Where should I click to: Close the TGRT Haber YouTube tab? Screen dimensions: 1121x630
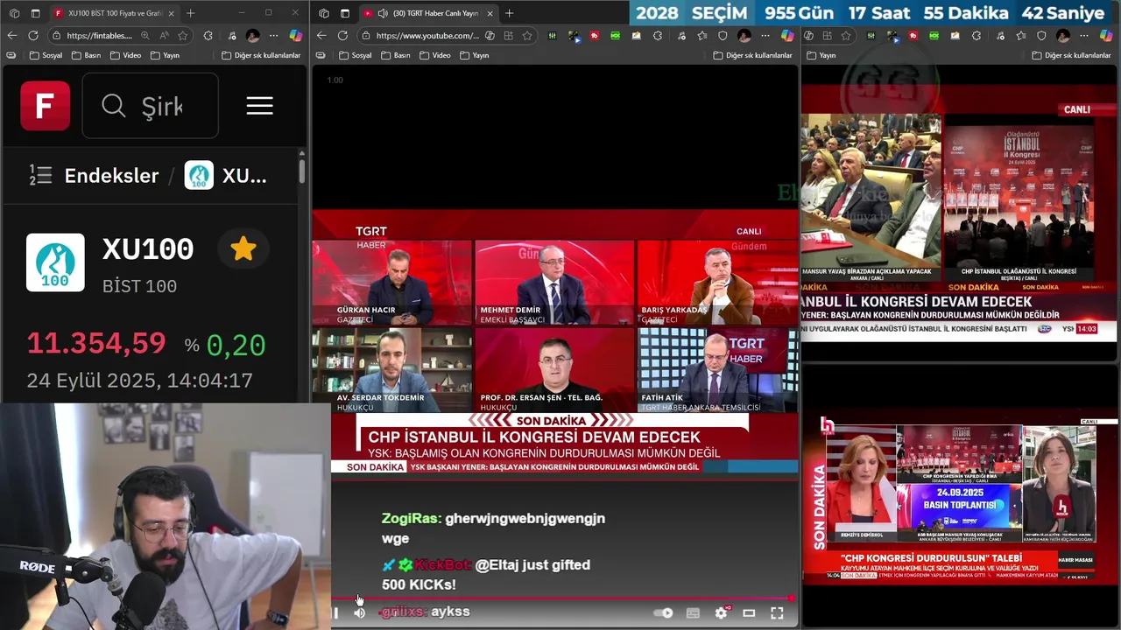point(489,13)
